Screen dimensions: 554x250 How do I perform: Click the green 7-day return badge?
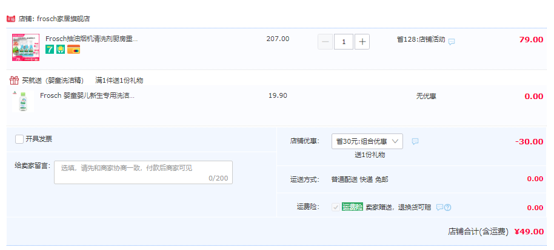pyautogui.click(x=50, y=50)
